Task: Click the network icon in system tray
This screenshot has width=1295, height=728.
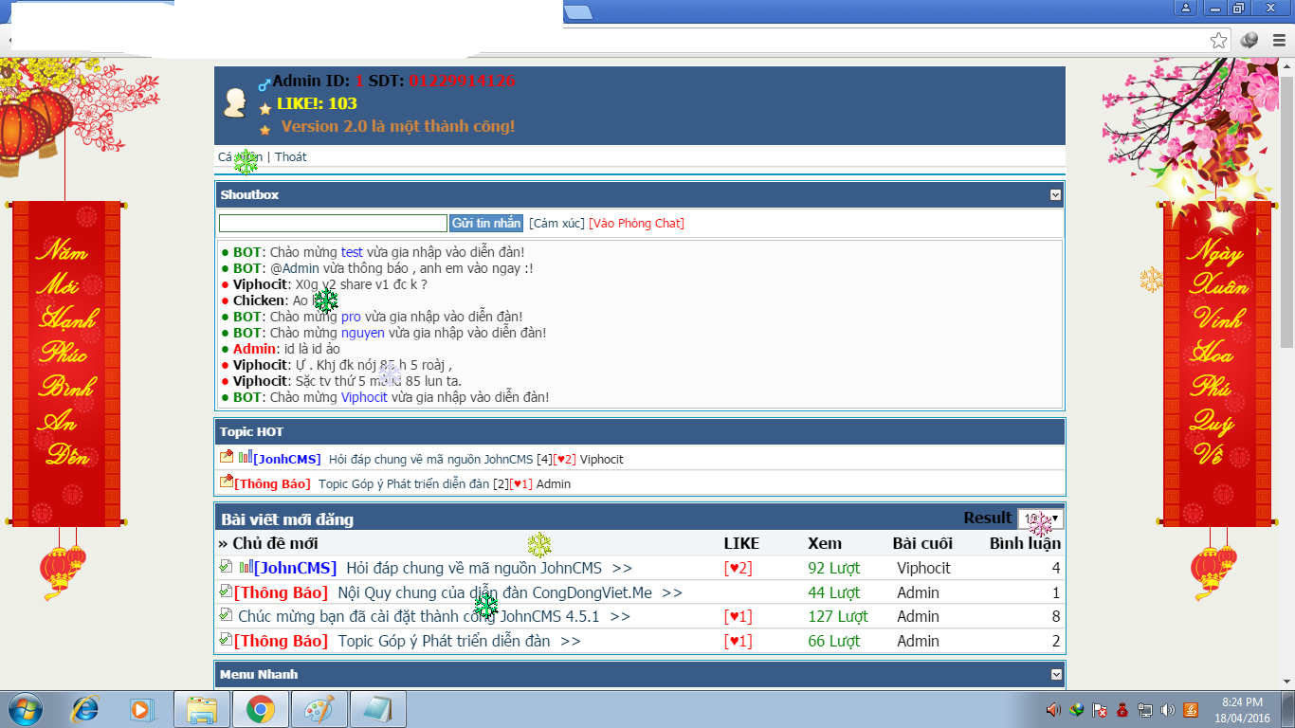Action: [x=1145, y=710]
